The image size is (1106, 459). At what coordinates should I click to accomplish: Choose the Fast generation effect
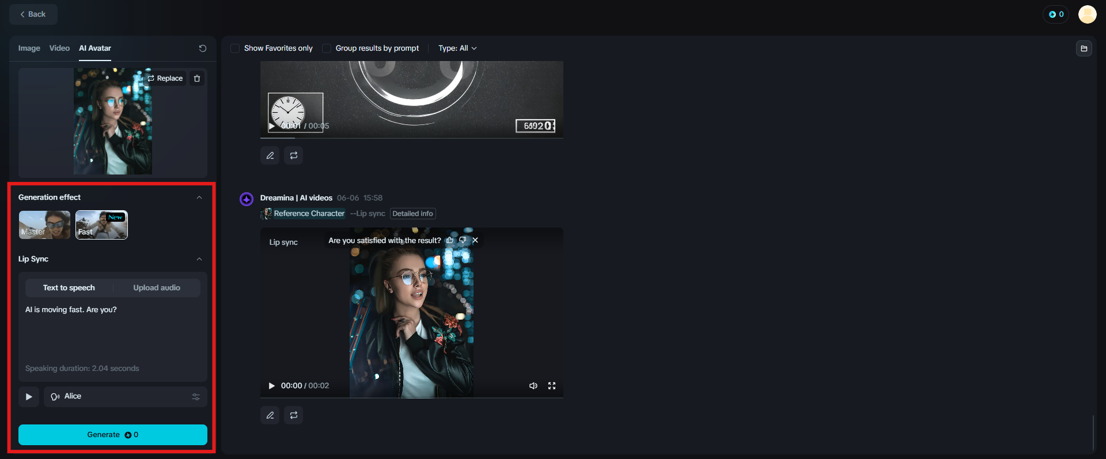click(x=101, y=225)
